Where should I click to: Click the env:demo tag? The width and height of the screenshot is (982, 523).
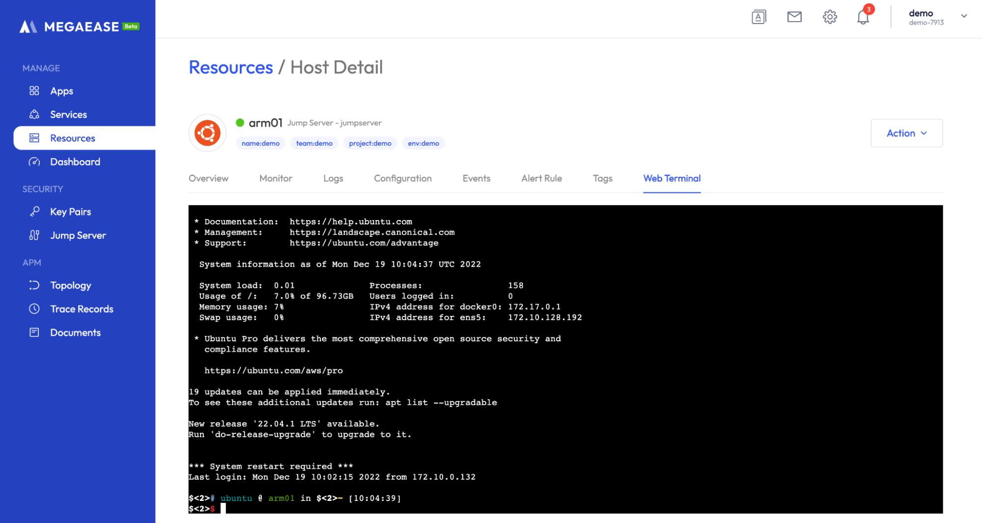coord(423,143)
